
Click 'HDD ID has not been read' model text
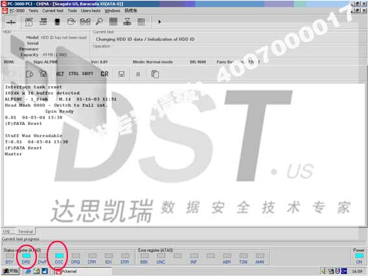(x=64, y=38)
